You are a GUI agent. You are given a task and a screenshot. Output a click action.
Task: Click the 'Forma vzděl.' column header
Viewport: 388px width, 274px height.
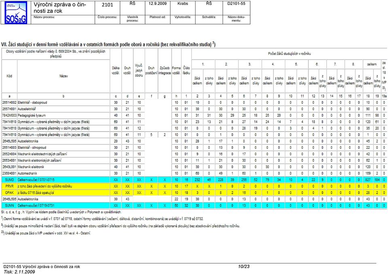[176, 70]
